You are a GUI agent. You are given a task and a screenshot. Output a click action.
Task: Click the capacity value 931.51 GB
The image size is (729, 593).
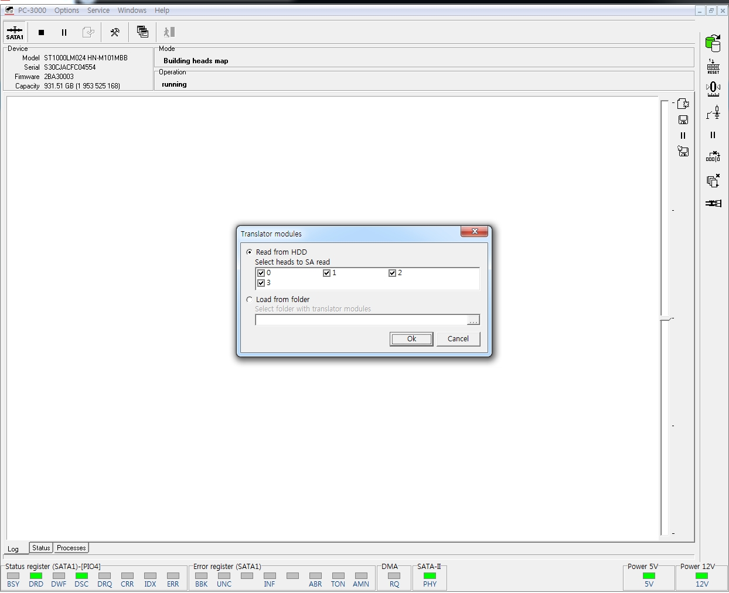[x=82, y=86]
